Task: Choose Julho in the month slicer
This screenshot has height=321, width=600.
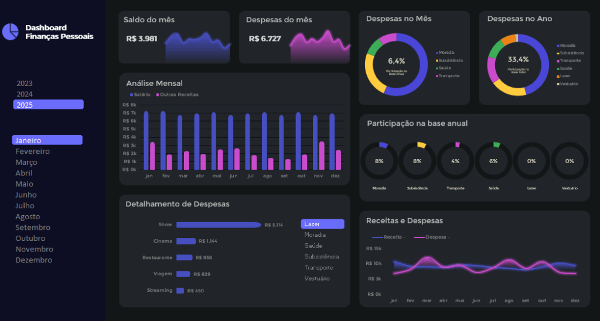Action: coord(25,206)
